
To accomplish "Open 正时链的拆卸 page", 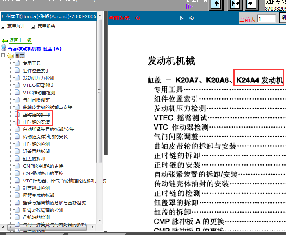I will tap(36, 115).
